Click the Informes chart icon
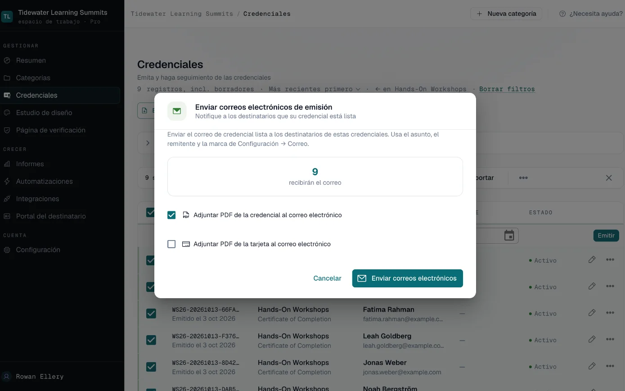Image resolution: width=625 pixels, height=391 pixels. pyautogui.click(x=7, y=164)
